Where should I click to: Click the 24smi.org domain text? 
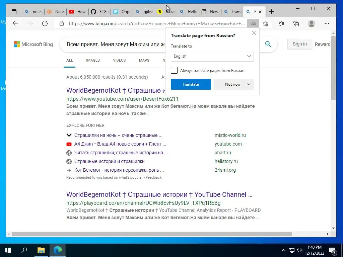tap(225, 170)
